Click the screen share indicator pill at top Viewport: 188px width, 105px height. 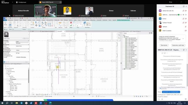pos(50,2)
